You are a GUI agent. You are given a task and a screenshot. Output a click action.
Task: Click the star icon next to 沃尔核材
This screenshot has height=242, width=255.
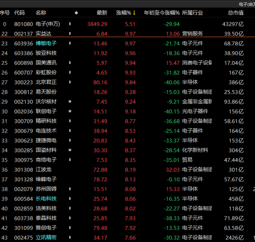click(70, 102)
